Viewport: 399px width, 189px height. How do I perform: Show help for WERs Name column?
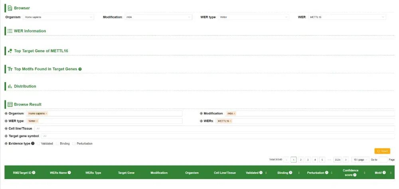click(x=69, y=173)
